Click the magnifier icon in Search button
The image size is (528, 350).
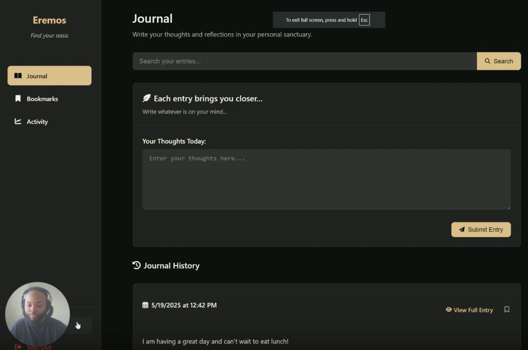pos(487,61)
